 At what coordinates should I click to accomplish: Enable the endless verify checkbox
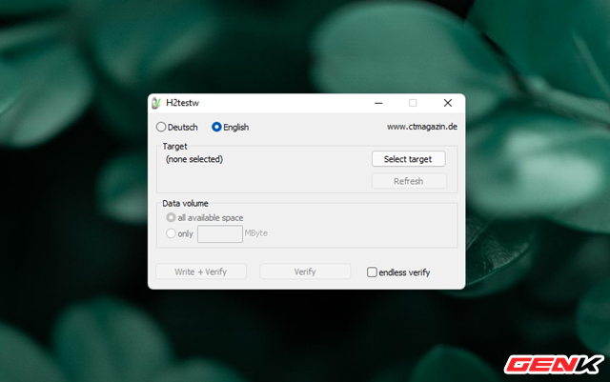(x=373, y=271)
